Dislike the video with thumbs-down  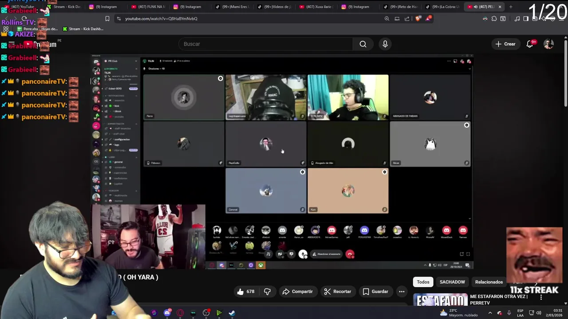coord(267,292)
